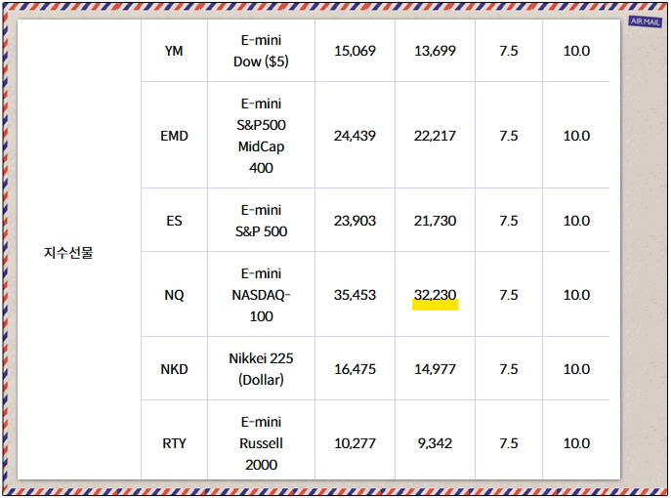
Task: Select the YM symbol cell
Action: click(174, 51)
